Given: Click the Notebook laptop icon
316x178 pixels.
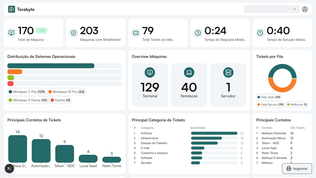Looking at the screenshot, I should [x=189, y=72].
